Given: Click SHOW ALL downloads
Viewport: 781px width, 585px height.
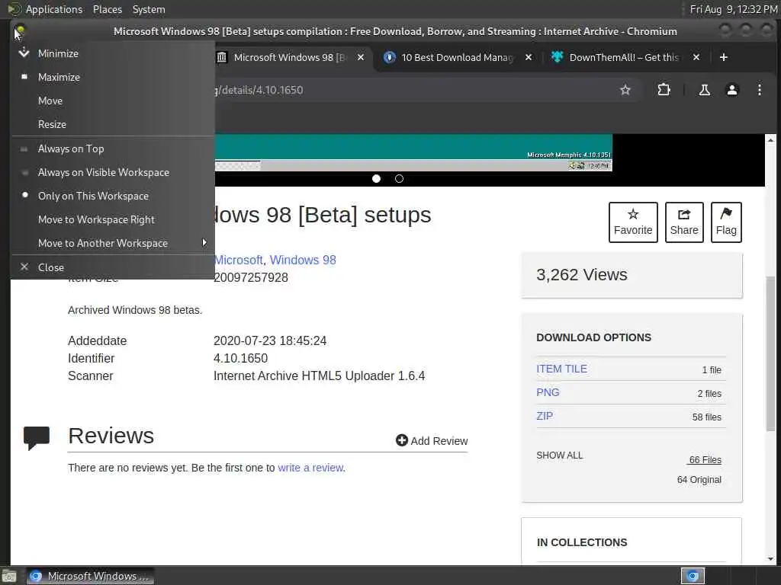Looking at the screenshot, I should click(559, 456).
